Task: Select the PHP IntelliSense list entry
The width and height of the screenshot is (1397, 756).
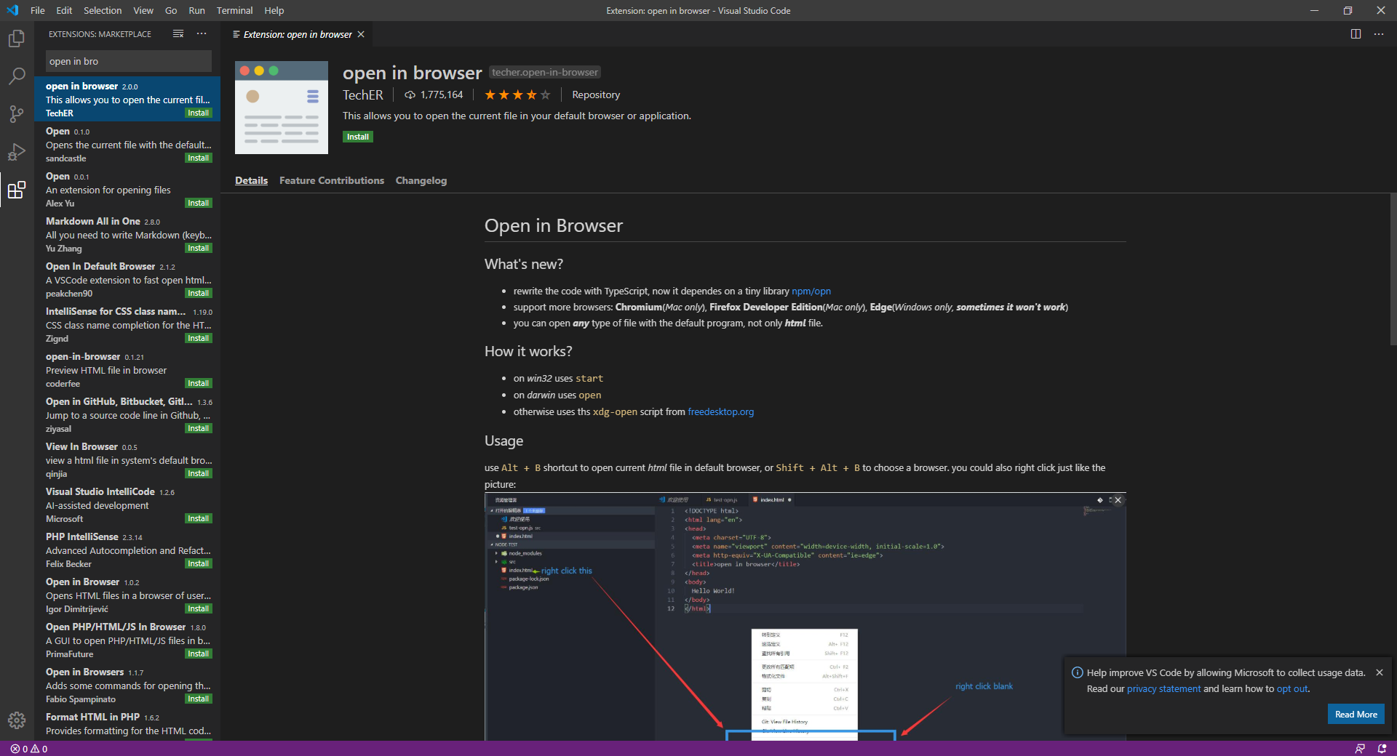Action: coord(127,550)
